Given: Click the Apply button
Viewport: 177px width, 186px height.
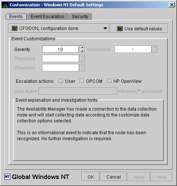Looking at the screenshot, I should tap(139, 177).
